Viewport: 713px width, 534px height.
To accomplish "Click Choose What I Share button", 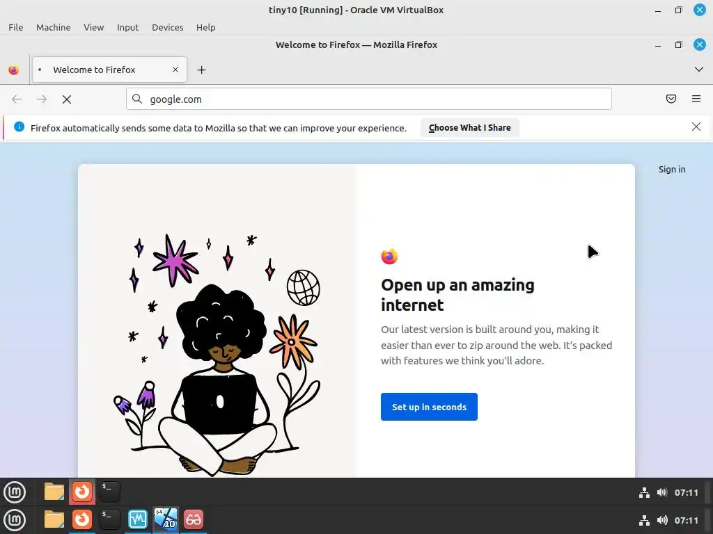I will pos(470,128).
